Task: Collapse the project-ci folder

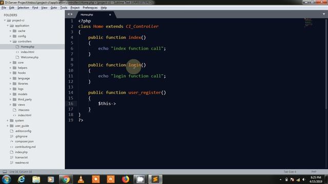Action: (x=5, y=20)
